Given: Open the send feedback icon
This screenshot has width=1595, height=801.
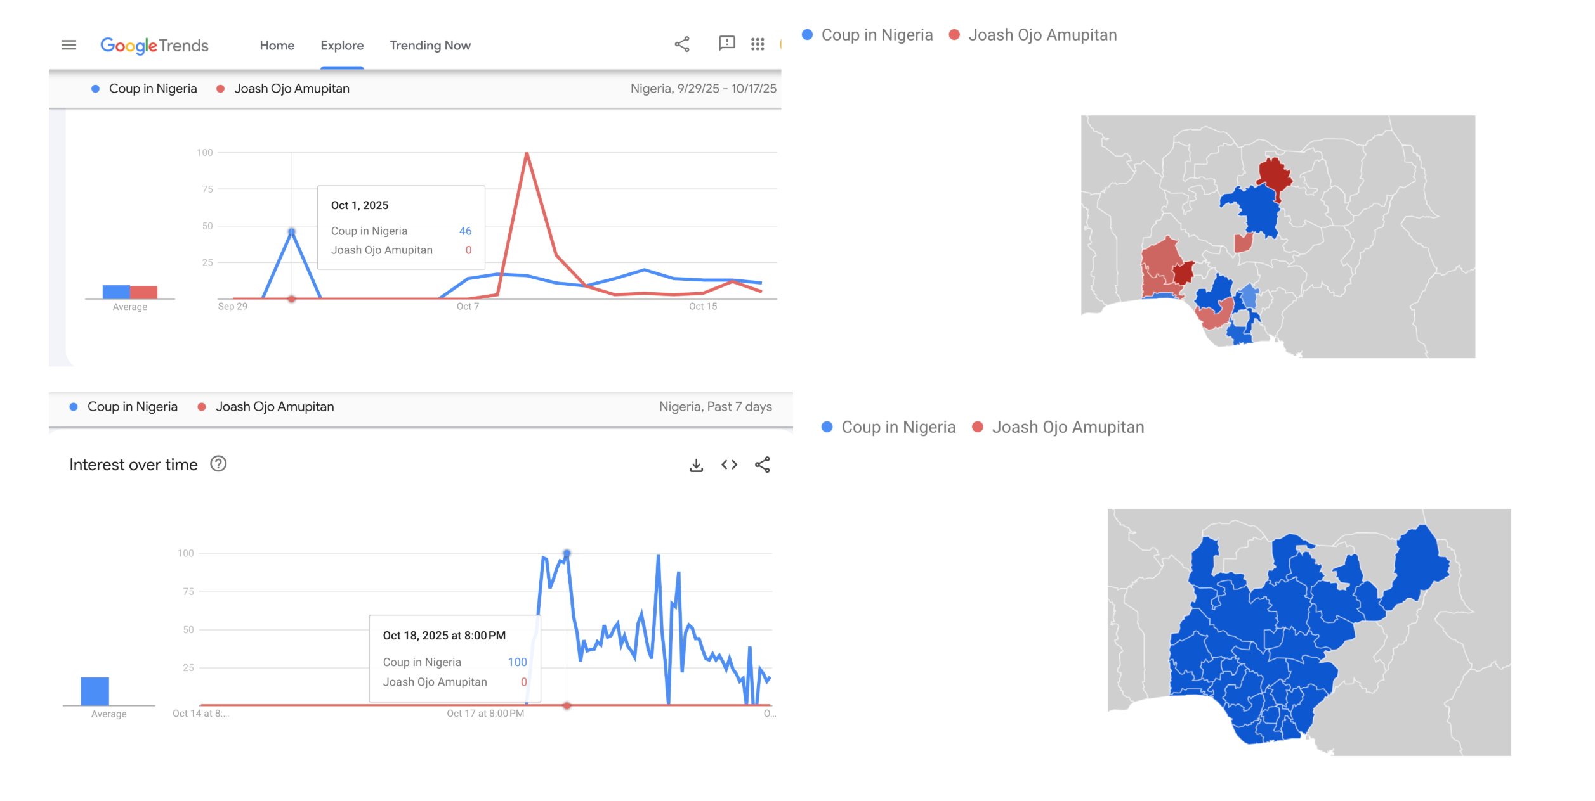Looking at the screenshot, I should tap(726, 44).
